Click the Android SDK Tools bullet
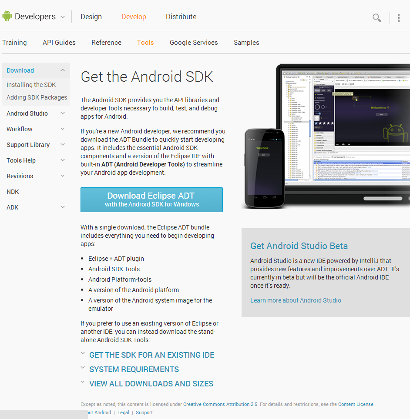Image resolution: width=410 pixels, height=419 pixels. [x=114, y=269]
